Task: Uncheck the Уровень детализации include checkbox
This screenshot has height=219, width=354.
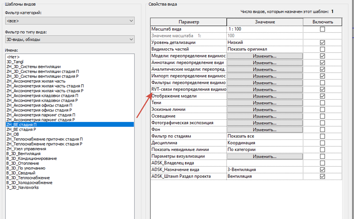Action: click(x=322, y=42)
